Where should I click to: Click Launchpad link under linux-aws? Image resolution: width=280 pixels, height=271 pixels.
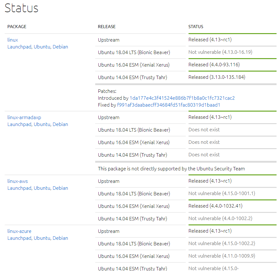pyautogui.click(x=19, y=188)
